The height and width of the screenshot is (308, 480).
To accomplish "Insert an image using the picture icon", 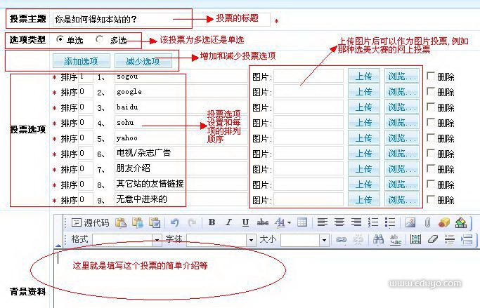I will 410,222.
